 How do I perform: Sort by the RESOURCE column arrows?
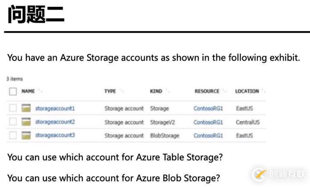pos(224,91)
